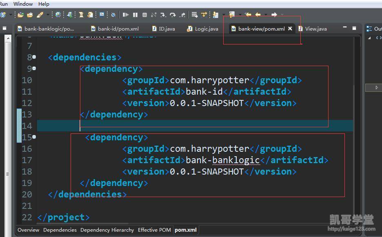Collapse first dependency fold on line 9

coord(34,69)
